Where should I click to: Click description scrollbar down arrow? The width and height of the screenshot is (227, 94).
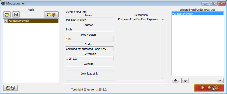pos(163,78)
